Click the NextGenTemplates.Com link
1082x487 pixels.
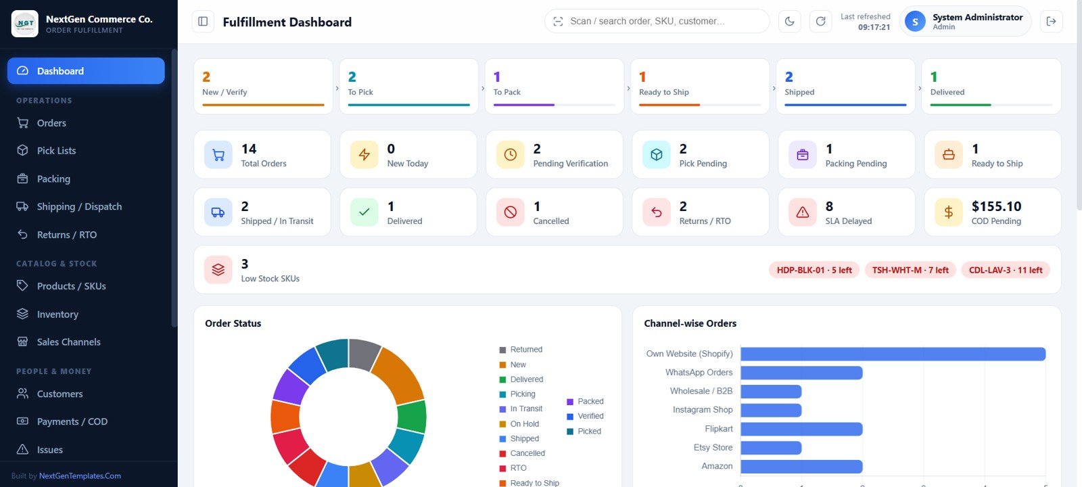[80, 476]
